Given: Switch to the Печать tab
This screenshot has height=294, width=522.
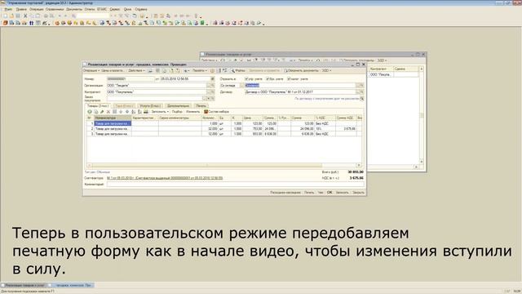Looking at the screenshot, I should point(201,105).
